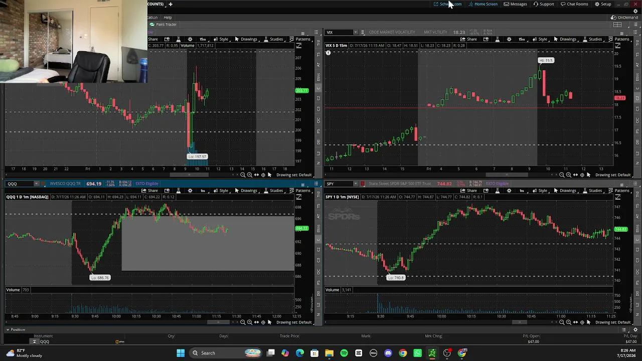This screenshot has width=642, height=361.
Task: Open the SPY symbol dropdown
Action: point(356,184)
